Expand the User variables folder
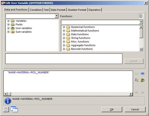149x116 pixels. point(8,28)
